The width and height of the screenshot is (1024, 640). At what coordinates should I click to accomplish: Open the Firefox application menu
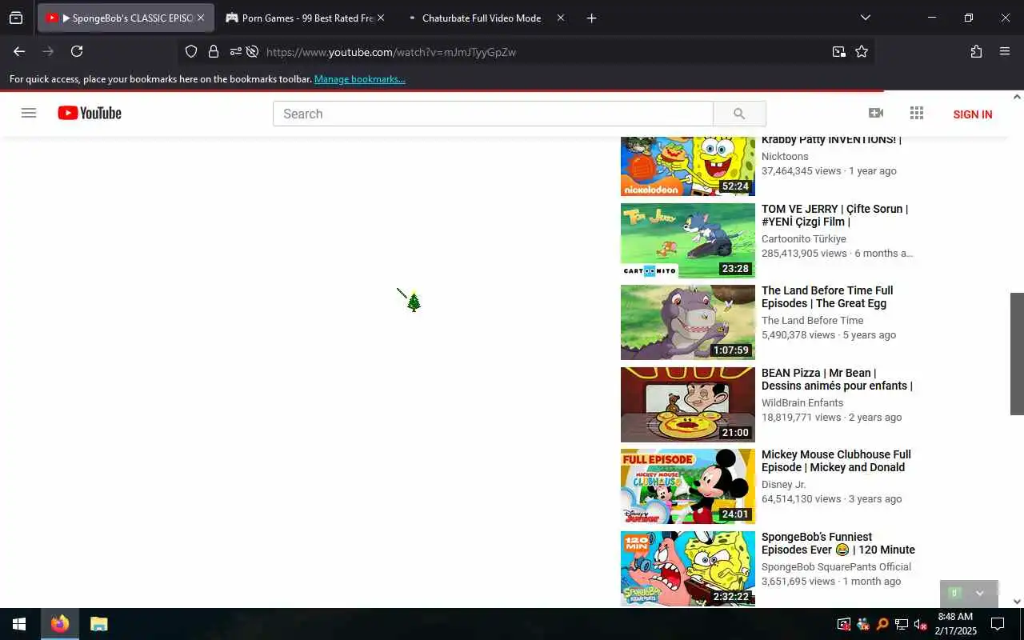point(1005,51)
